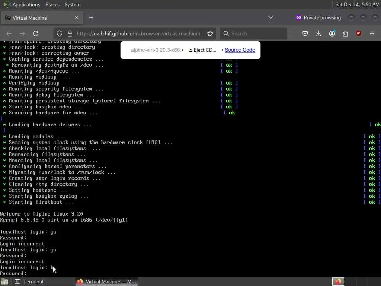Click the 'Loading hardware drivers ...' line
The image size is (381, 286).
[x=47, y=124]
